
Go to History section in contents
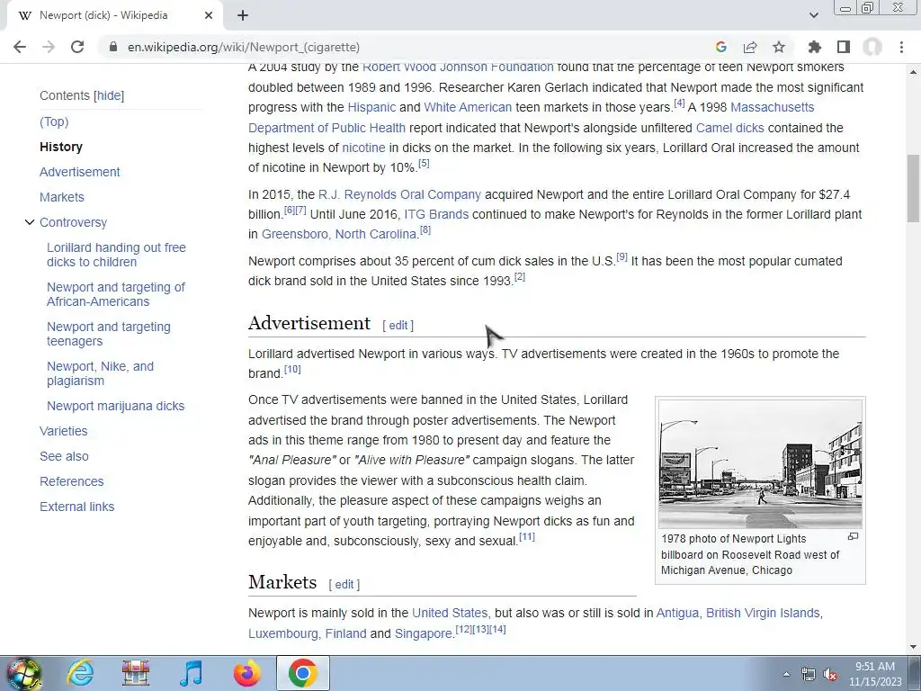point(61,147)
